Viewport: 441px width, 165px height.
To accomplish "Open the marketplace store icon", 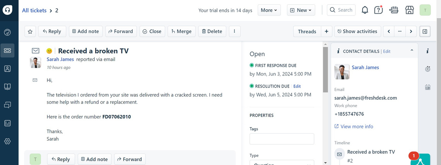I will pyautogui.click(x=410, y=10).
